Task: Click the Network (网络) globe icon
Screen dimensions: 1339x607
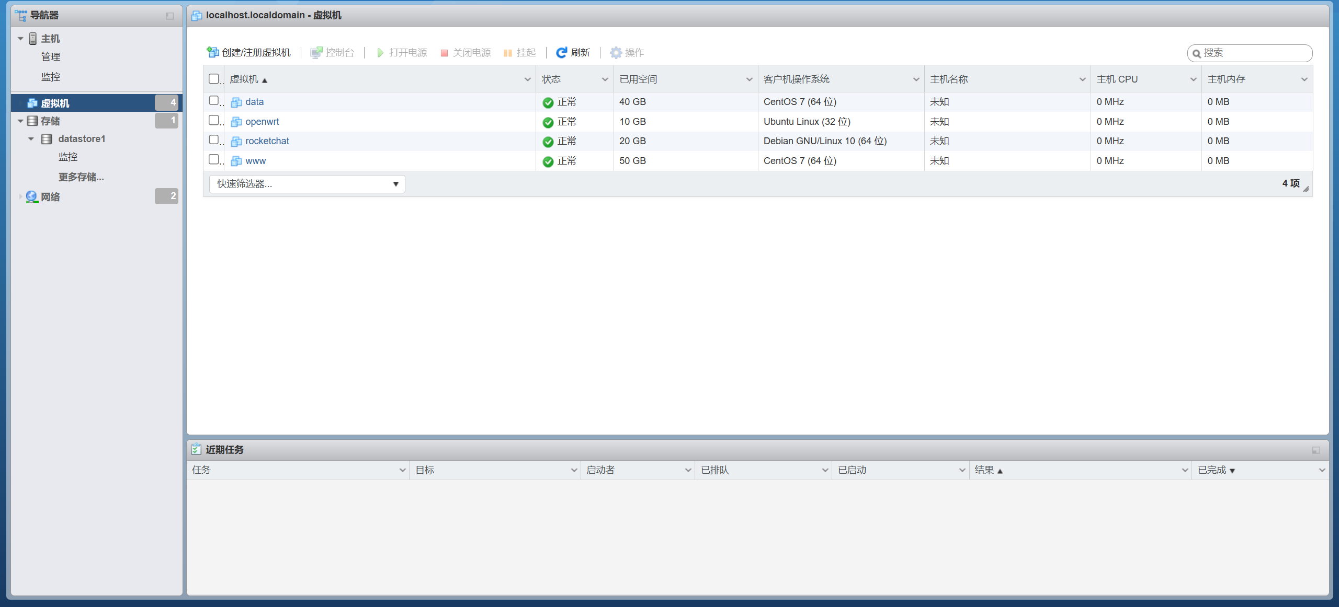Action: click(x=32, y=197)
